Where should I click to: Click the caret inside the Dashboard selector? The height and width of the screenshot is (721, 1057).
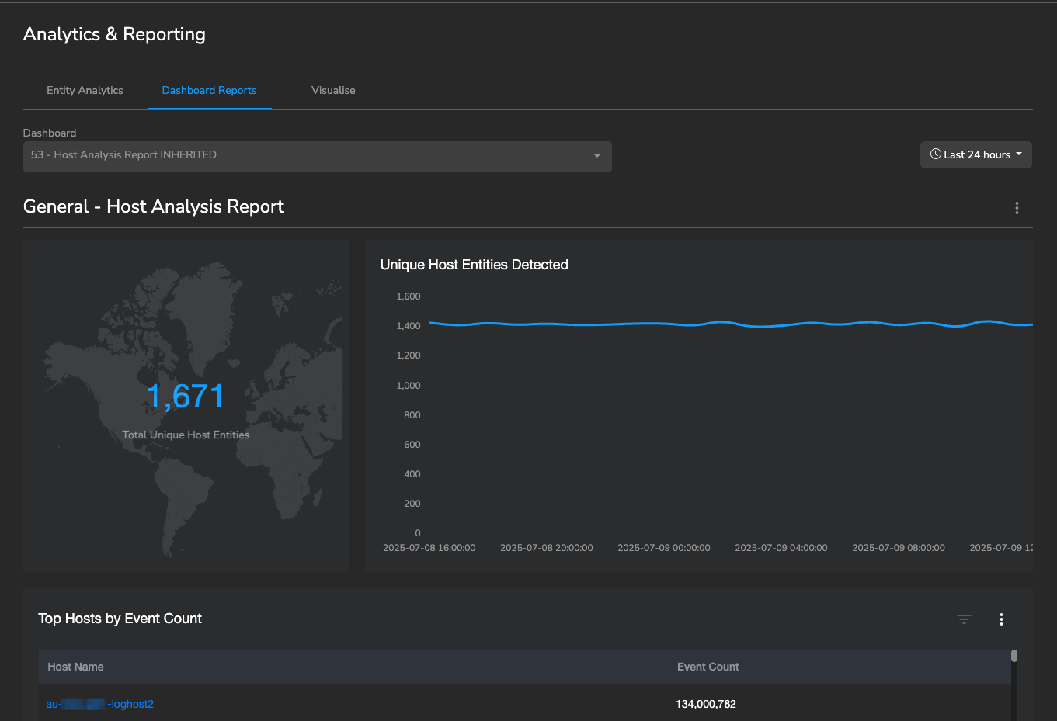[596, 155]
